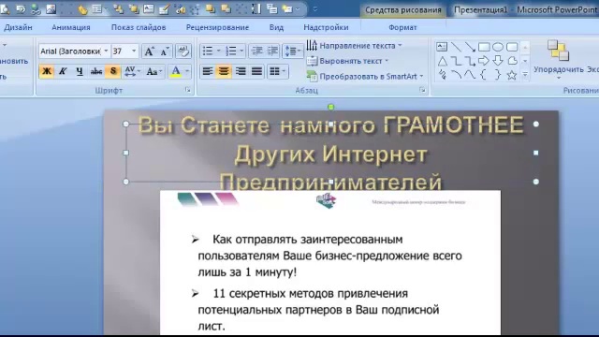Apply bulleted list with the bullets icon
Viewport: 599px width, 337px height.
pos(208,51)
